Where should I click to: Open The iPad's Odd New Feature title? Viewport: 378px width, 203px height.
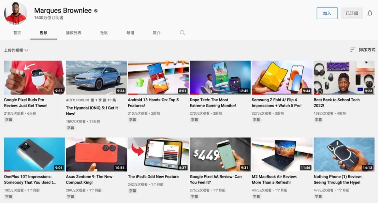[153, 176]
